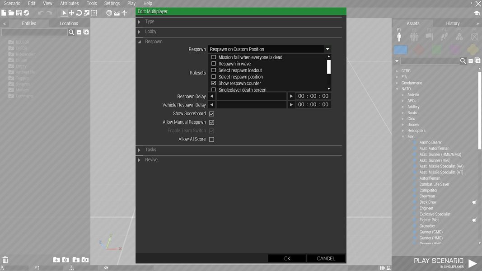Uncheck Show Scoreboard checkbox
Viewport: 482px width, 271px height.
tap(211, 114)
